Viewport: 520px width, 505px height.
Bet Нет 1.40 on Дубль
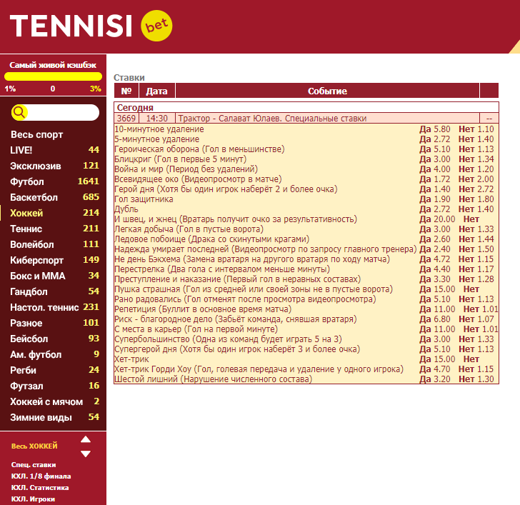click(476, 209)
